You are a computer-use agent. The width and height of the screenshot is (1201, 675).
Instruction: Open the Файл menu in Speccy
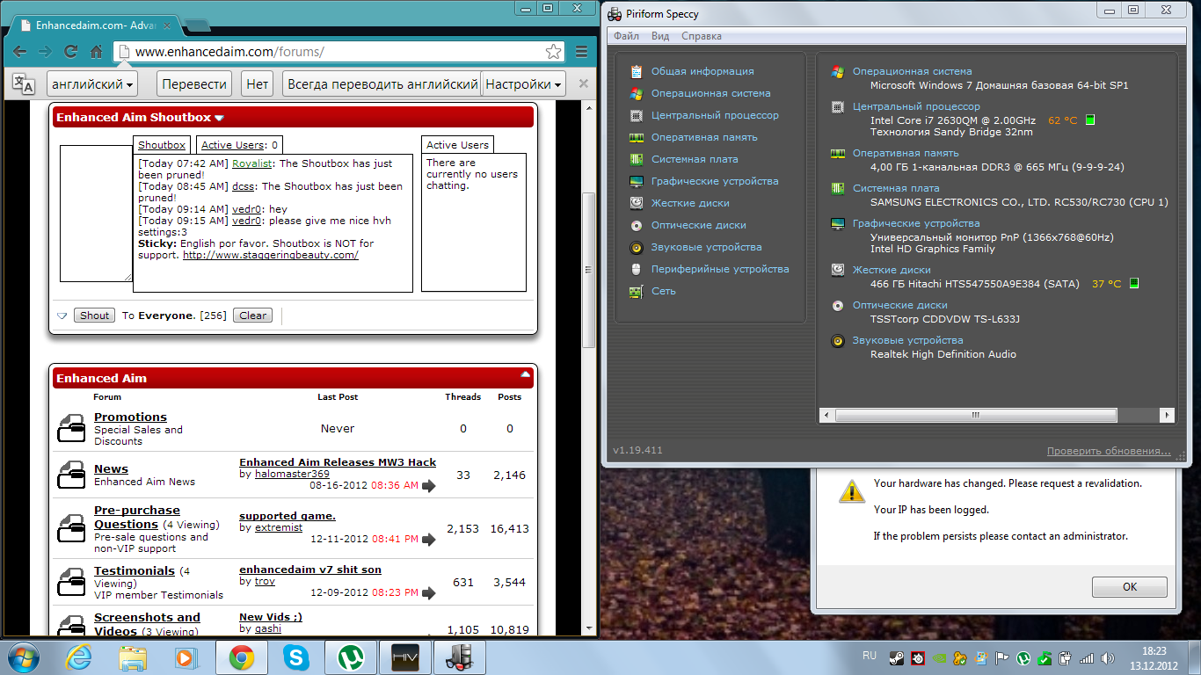pos(627,36)
